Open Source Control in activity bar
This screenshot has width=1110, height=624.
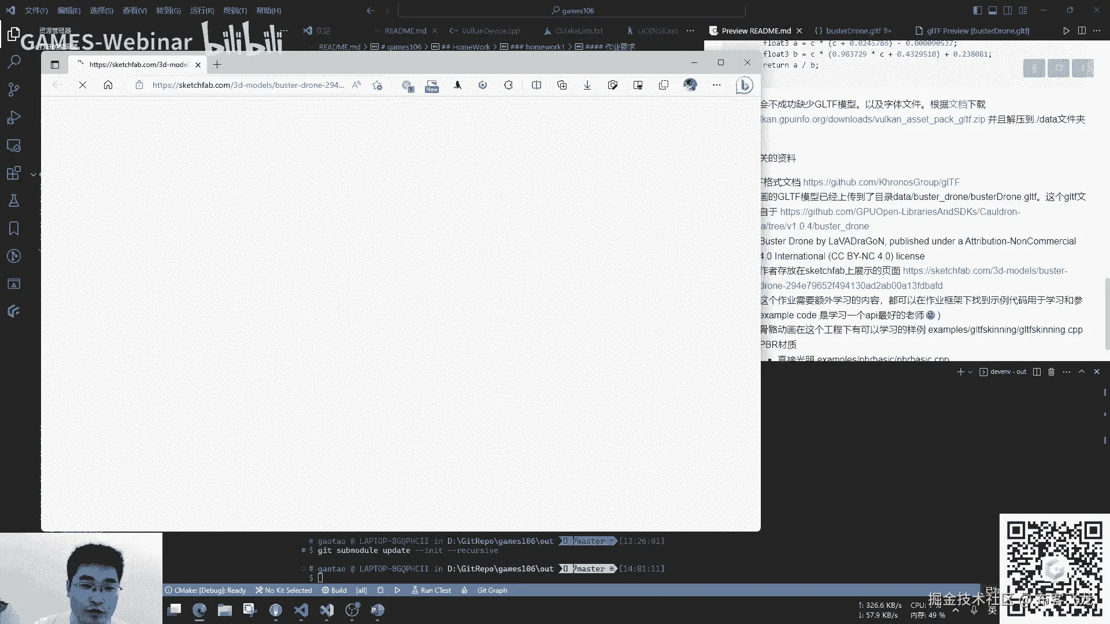pyautogui.click(x=14, y=89)
